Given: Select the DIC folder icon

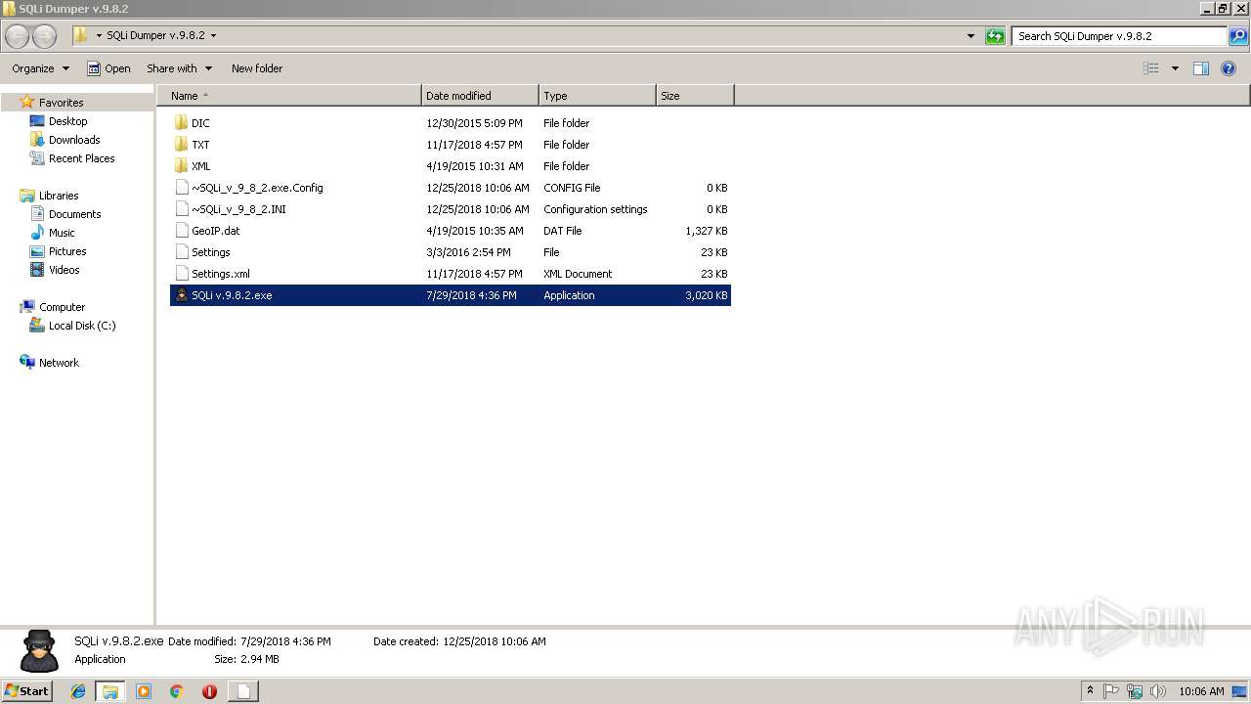Looking at the screenshot, I should point(181,123).
